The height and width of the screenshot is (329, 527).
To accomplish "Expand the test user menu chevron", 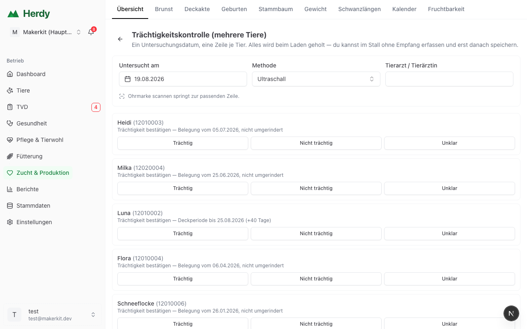I will pyautogui.click(x=93, y=315).
